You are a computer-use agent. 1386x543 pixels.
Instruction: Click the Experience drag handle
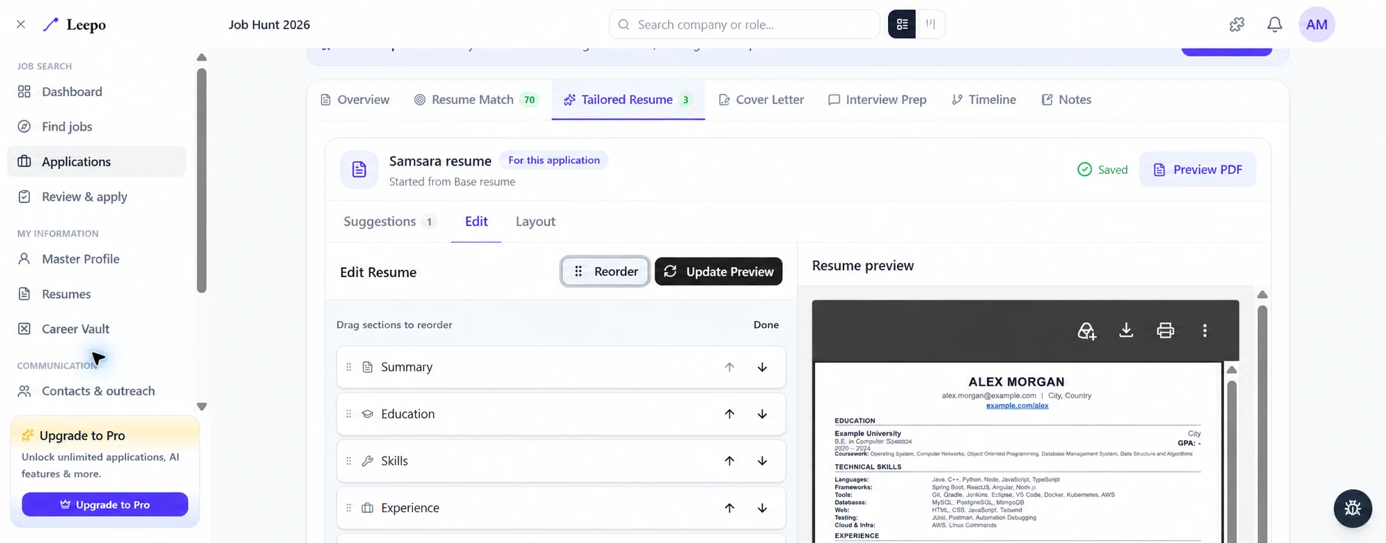point(349,508)
